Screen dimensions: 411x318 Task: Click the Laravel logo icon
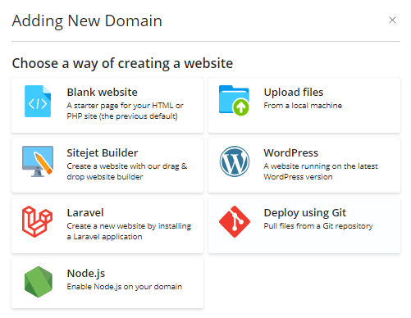point(37,221)
